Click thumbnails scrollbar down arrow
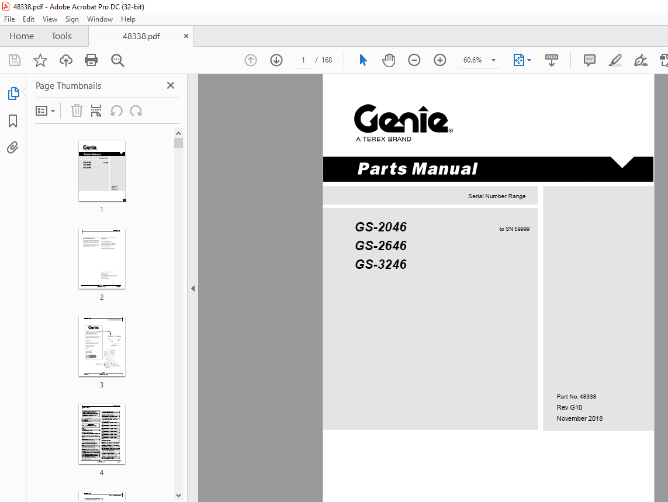 [178, 495]
